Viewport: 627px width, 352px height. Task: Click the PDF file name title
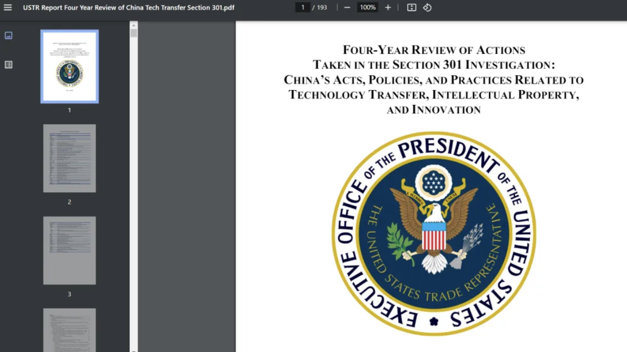[128, 8]
